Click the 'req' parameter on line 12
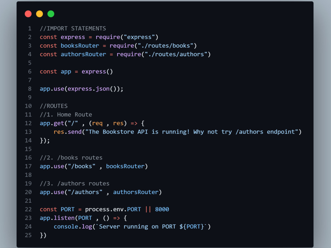This screenshot has height=248, width=331. (97, 124)
